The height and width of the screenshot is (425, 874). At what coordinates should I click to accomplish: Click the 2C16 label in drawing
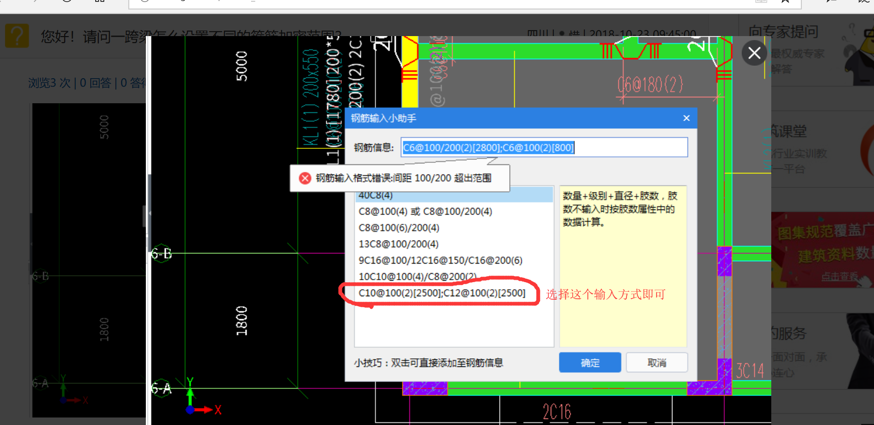[557, 412]
